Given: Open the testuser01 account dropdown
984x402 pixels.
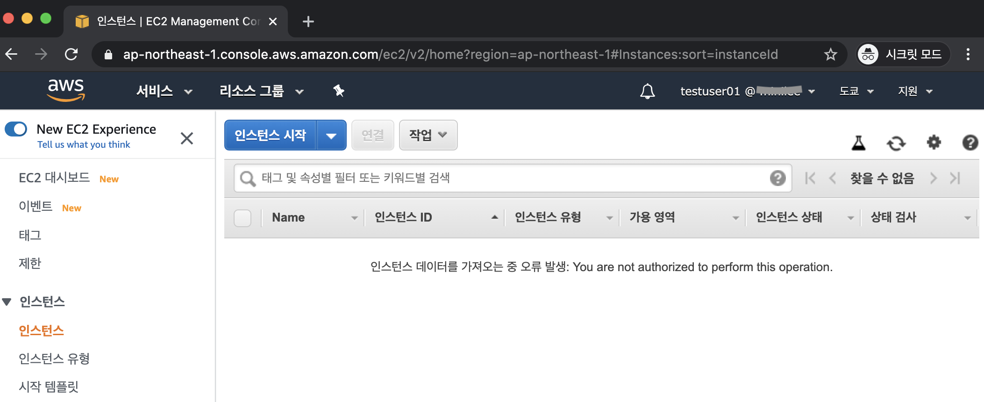Looking at the screenshot, I should [748, 91].
